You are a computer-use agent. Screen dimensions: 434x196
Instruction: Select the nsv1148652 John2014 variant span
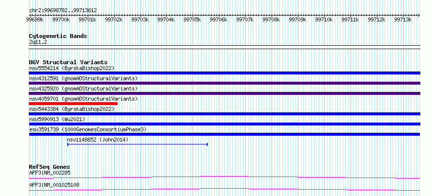(138, 144)
